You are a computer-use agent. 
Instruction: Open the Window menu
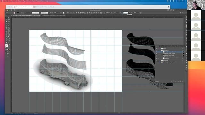tap(42, 1)
